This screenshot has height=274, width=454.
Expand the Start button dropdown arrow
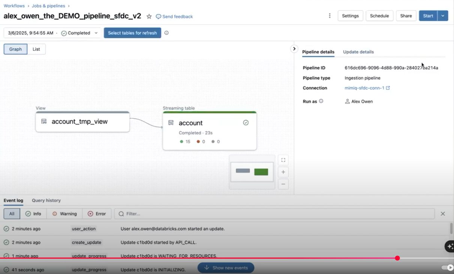[443, 16]
